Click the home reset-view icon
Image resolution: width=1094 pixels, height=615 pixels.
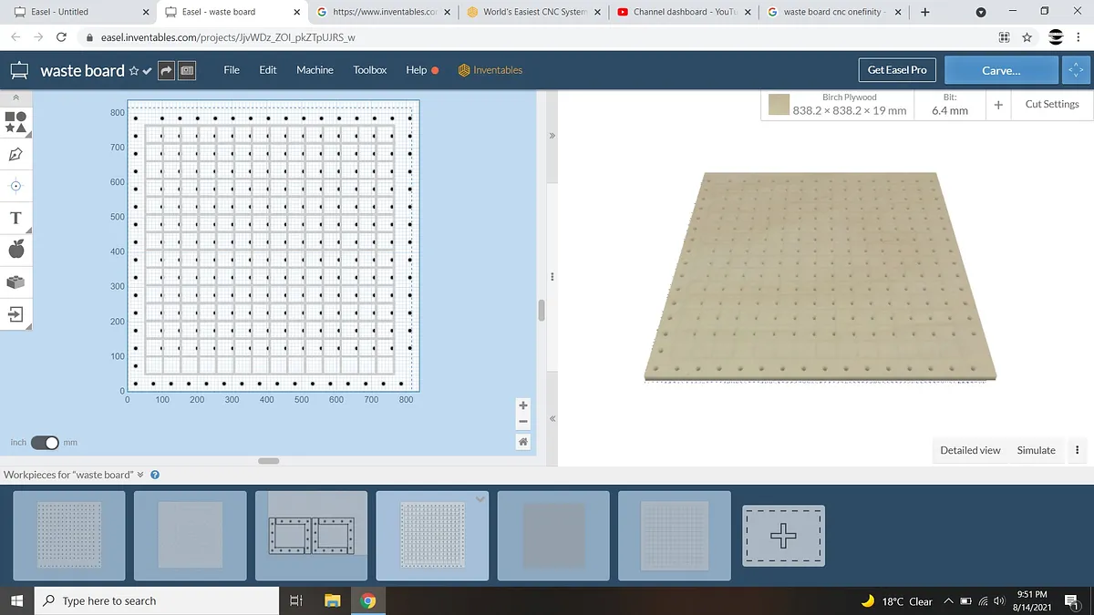point(522,442)
